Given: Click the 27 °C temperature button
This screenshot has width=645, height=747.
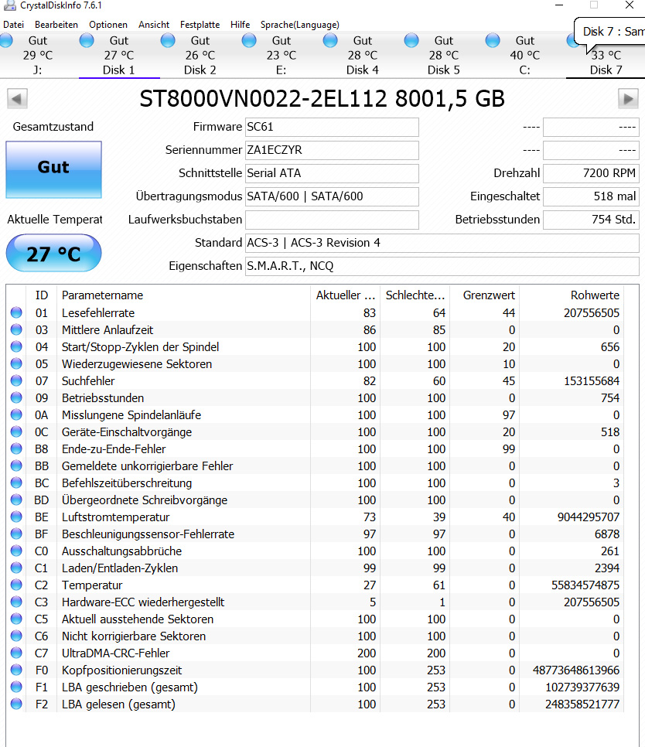Looking at the screenshot, I should (54, 253).
